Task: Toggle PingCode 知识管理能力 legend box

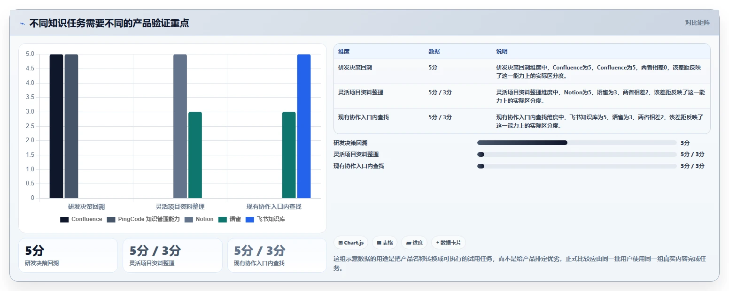Action: (x=111, y=219)
